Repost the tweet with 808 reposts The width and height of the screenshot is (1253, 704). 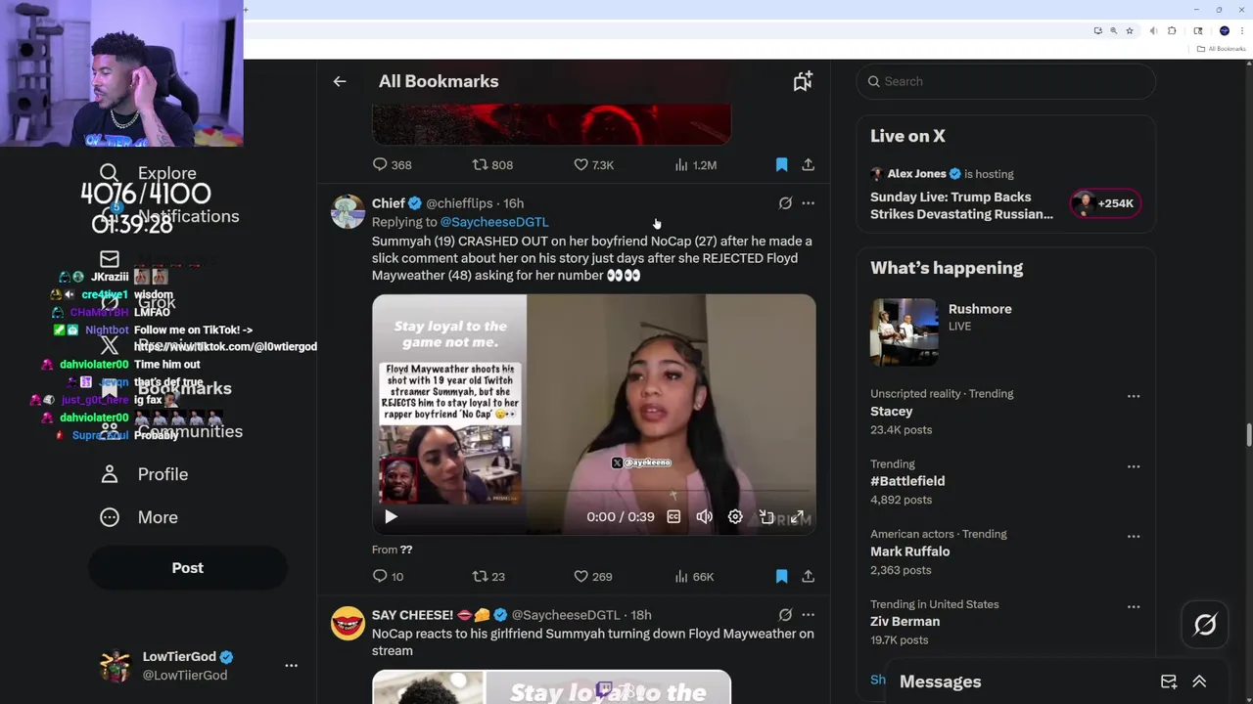point(492,165)
